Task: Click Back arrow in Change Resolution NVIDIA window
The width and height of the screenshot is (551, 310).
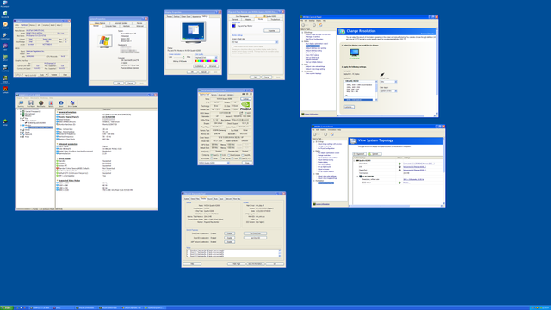Action: (x=303, y=25)
